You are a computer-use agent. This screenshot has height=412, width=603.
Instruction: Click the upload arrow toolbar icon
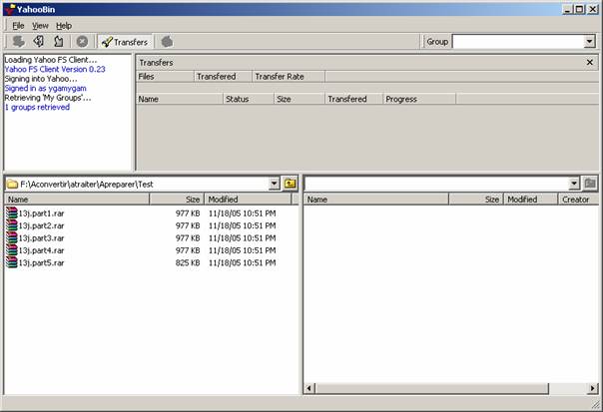pyautogui.click(x=59, y=41)
